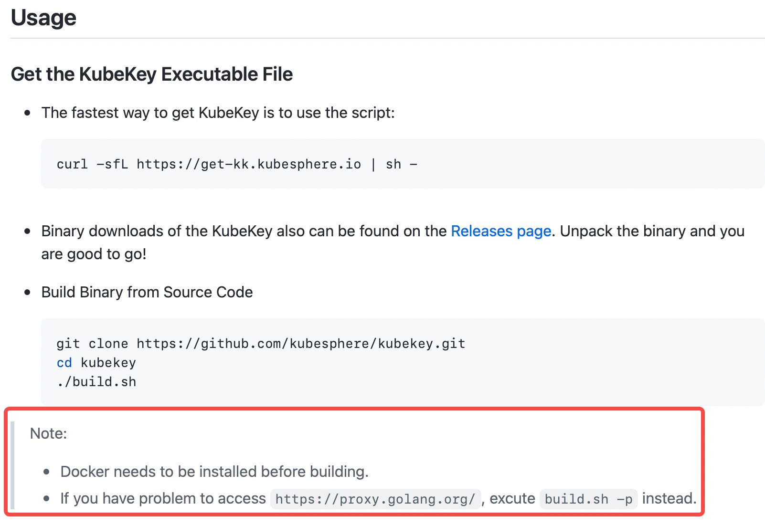The image size is (765, 526).
Task: Click the heading Get the KubeKey Executable File
Action: [x=152, y=74]
